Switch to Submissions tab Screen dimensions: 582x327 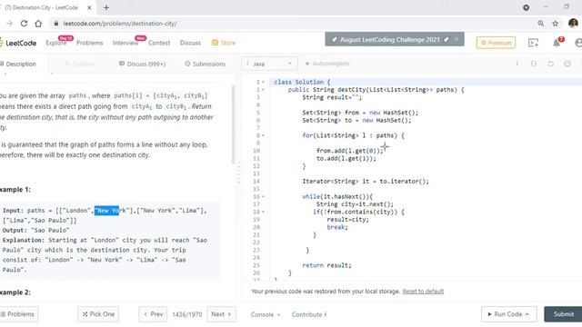(x=205, y=64)
